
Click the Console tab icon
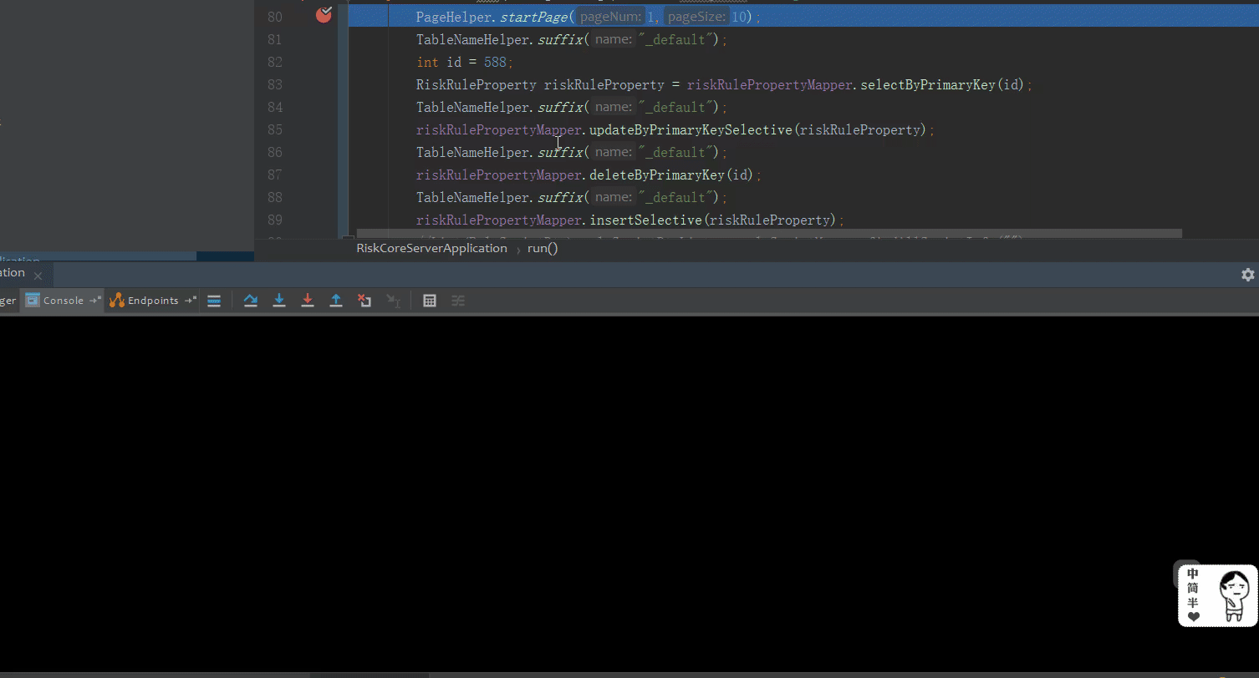[x=33, y=301]
